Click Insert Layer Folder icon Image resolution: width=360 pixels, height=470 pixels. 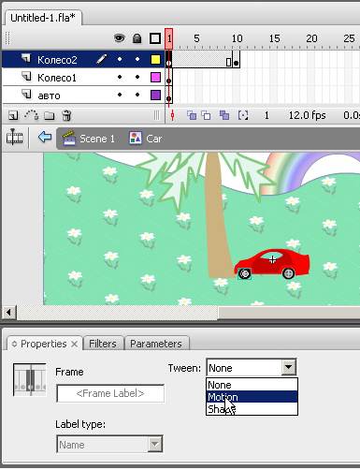tap(49, 116)
